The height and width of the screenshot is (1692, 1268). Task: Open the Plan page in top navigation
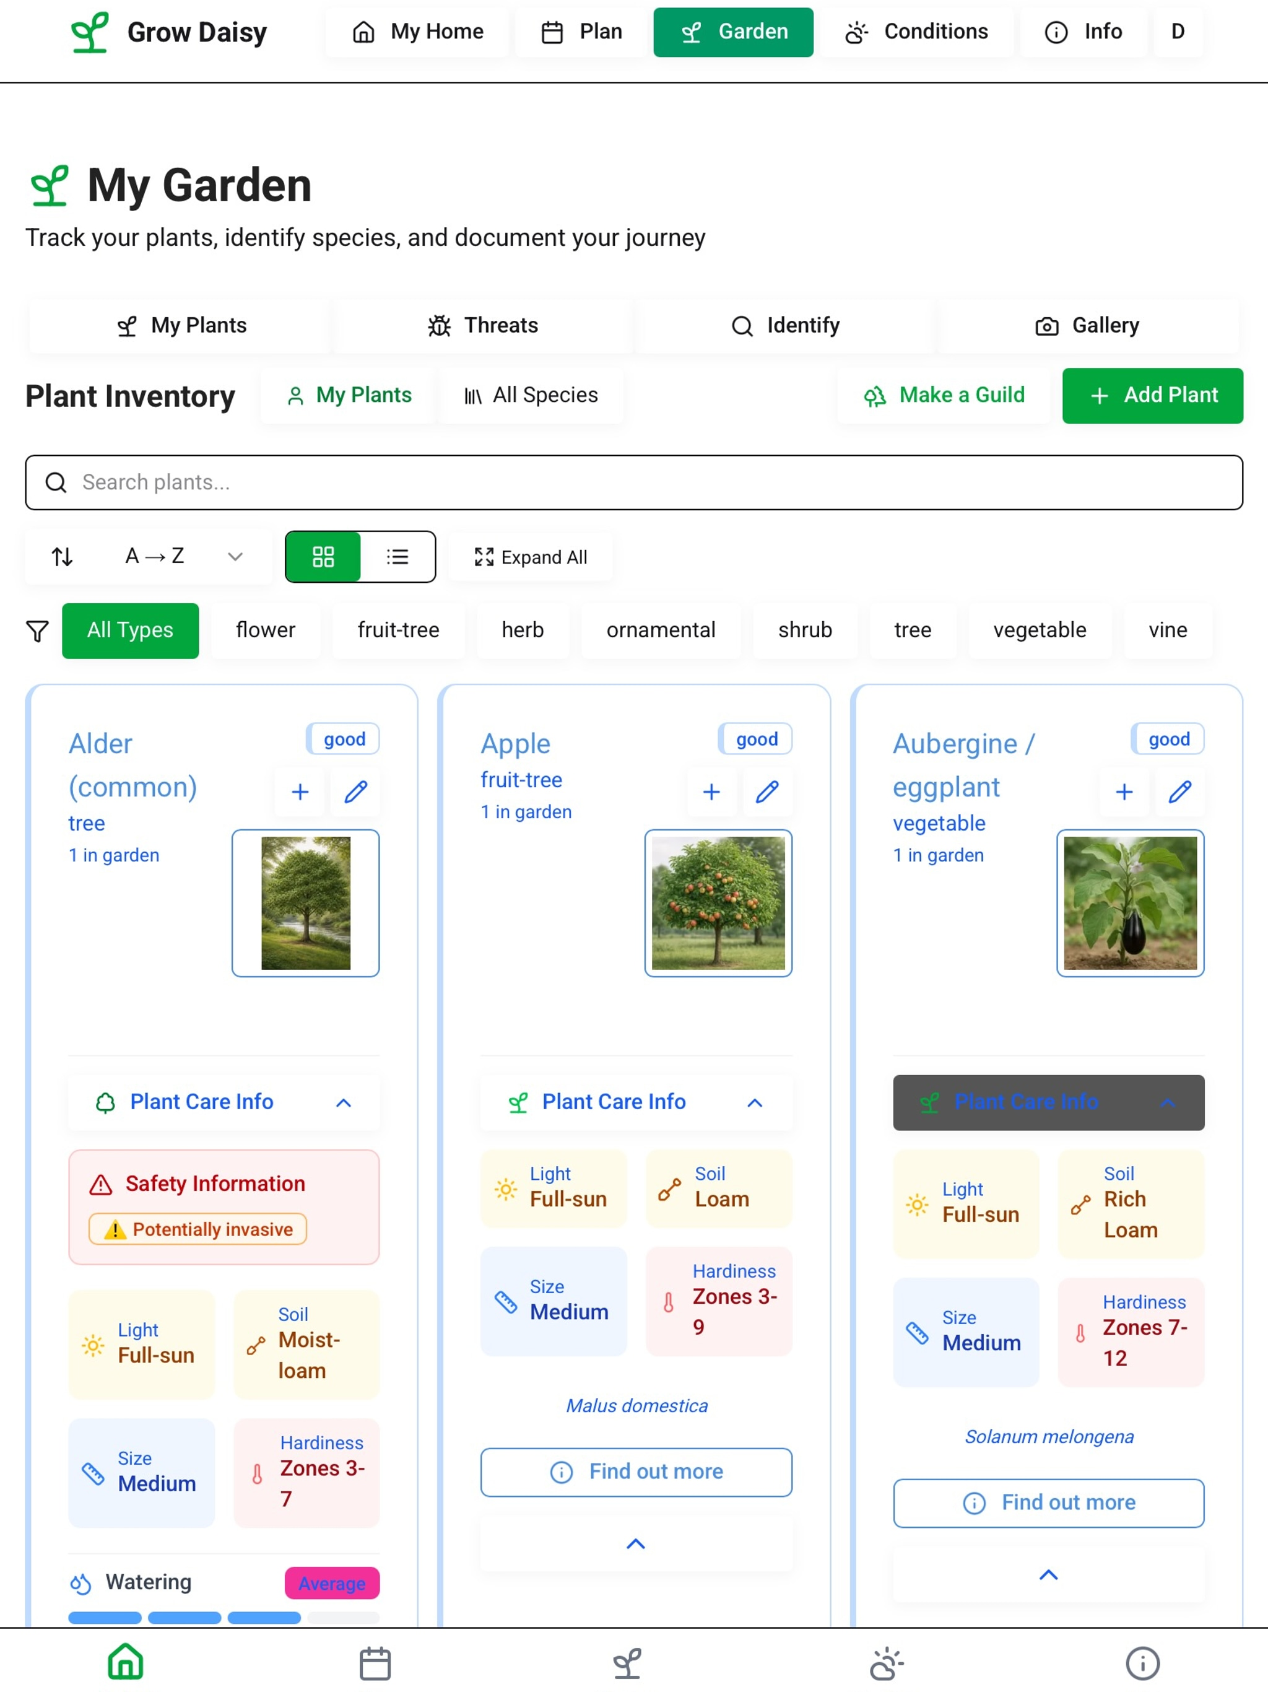[x=581, y=32]
